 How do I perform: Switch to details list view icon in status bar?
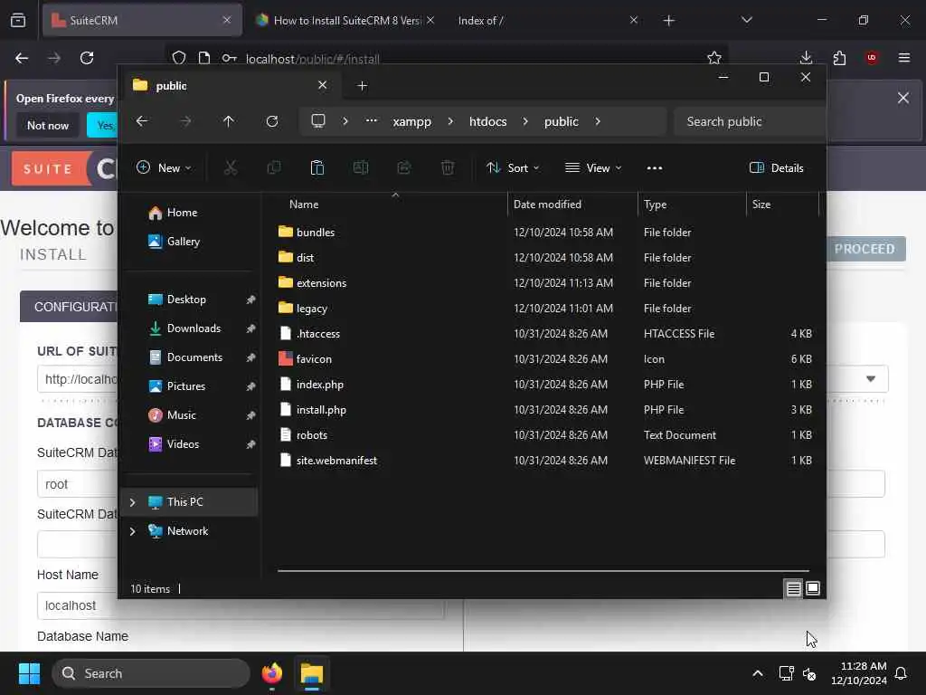[794, 588]
